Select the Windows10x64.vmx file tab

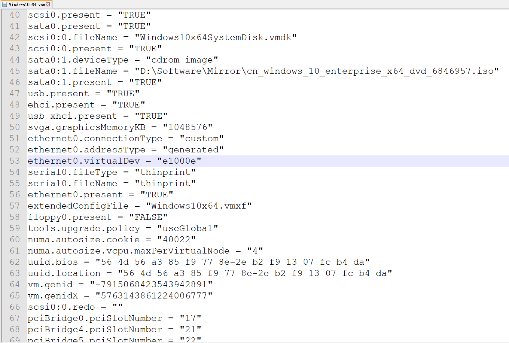[26, 4]
